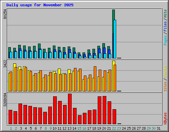This screenshot has height=132, width=169.
Task: Click the KBytes legend label
Action: [x=165, y=118]
